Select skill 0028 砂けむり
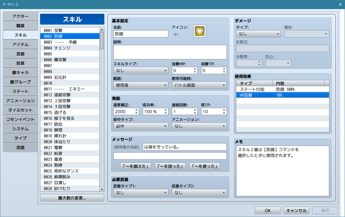Screen dimensions: 345x217 70,188
